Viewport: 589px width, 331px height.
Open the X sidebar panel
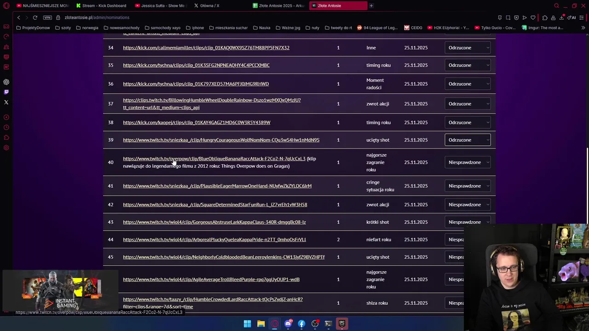tap(6, 102)
